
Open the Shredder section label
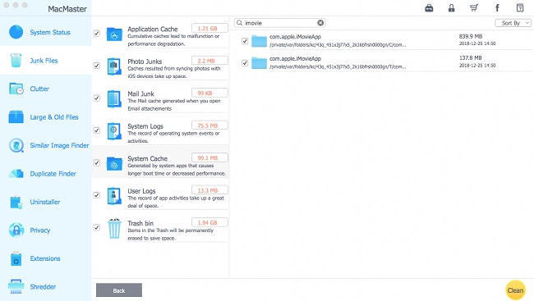[x=43, y=287]
